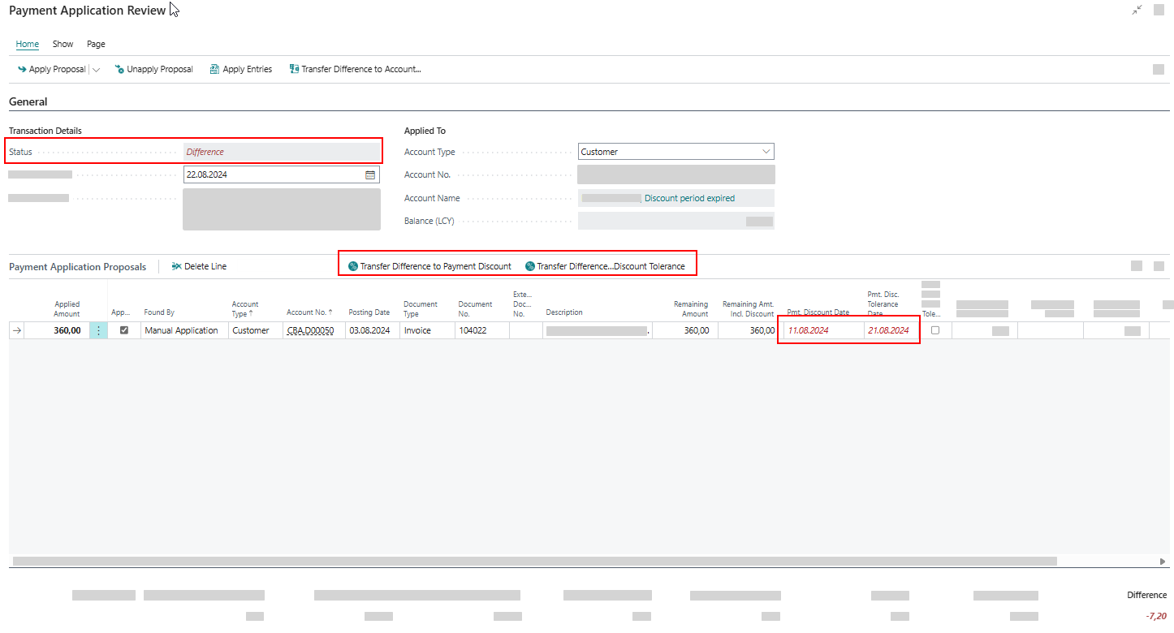The width and height of the screenshot is (1174, 633).
Task: Open customer account link CBA.D00050
Action: coord(310,330)
